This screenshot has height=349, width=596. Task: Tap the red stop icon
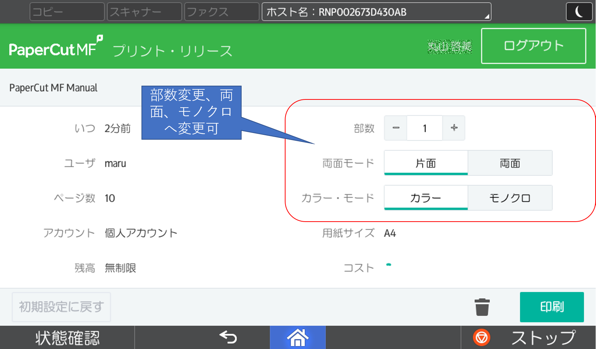tap(481, 337)
